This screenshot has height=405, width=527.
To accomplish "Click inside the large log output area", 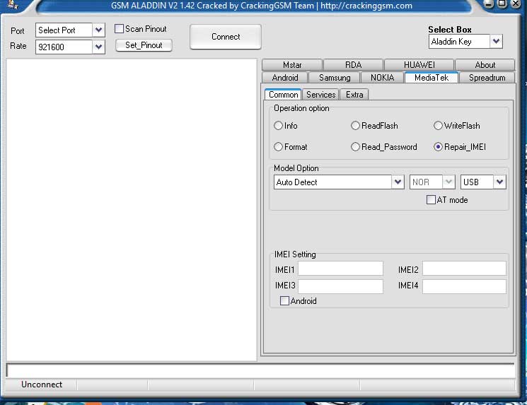I will (132, 210).
